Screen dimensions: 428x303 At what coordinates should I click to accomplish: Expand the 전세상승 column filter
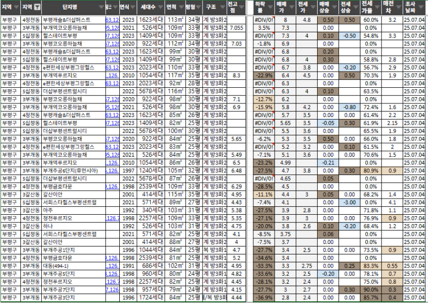click(x=356, y=7)
